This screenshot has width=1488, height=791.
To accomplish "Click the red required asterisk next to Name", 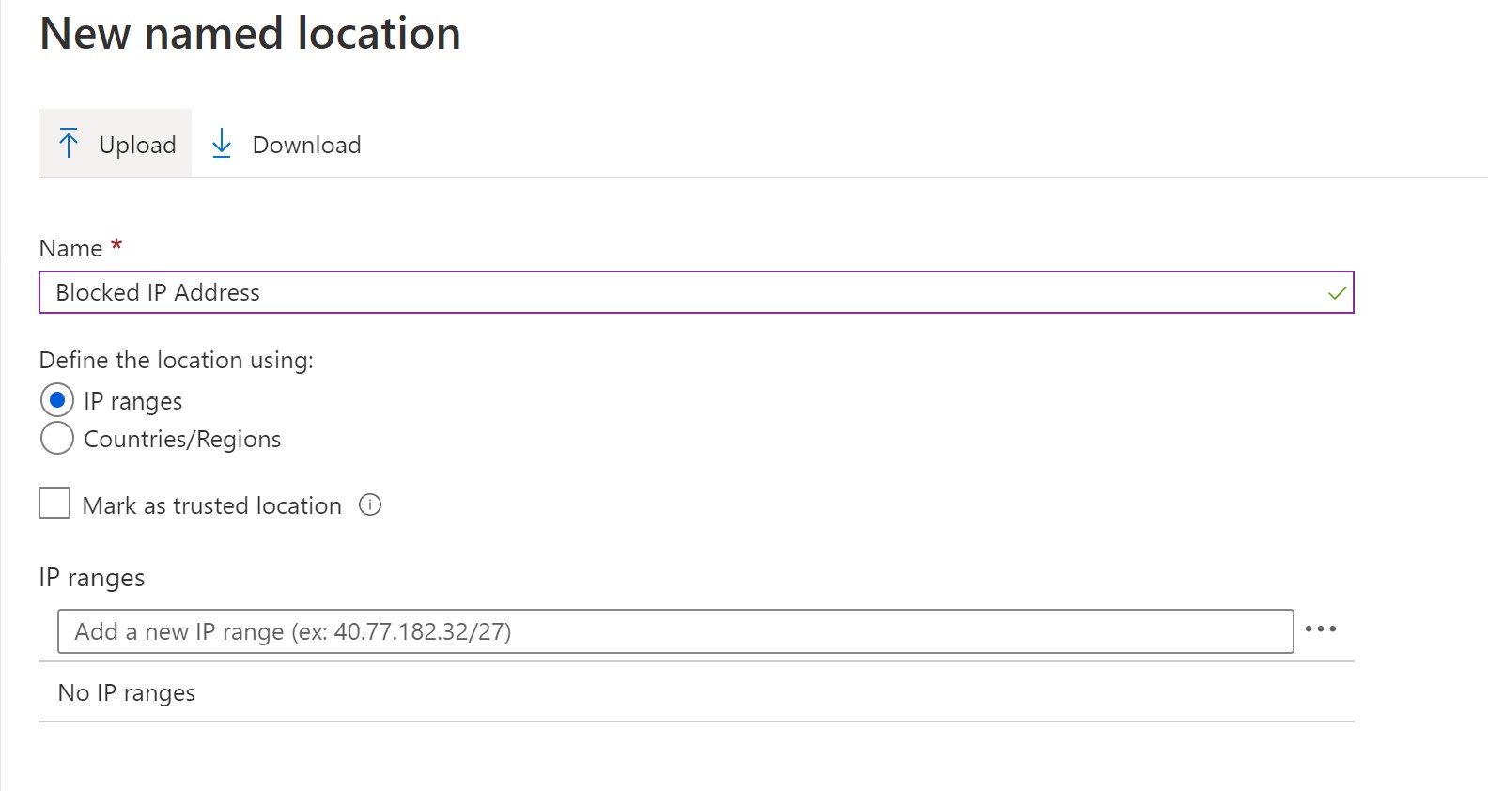I will pyautogui.click(x=116, y=246).
